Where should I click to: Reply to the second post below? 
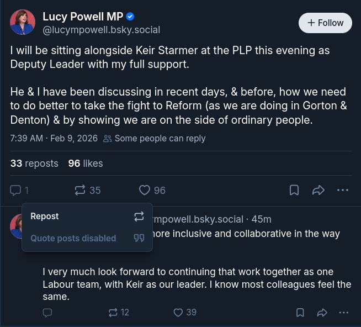(x=47, y=313)
